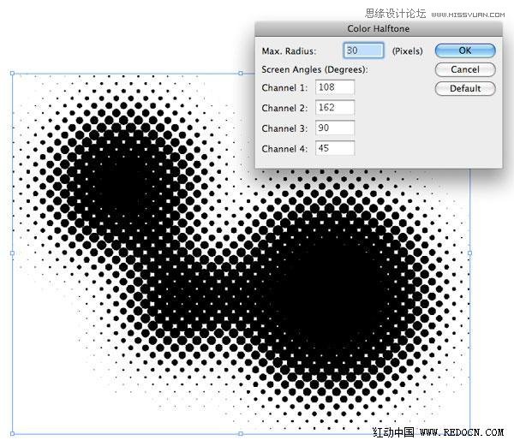This screenshot has width=514, height=446.
Task: Focus the Max. Radius input field
Action: tap(362, 51)
